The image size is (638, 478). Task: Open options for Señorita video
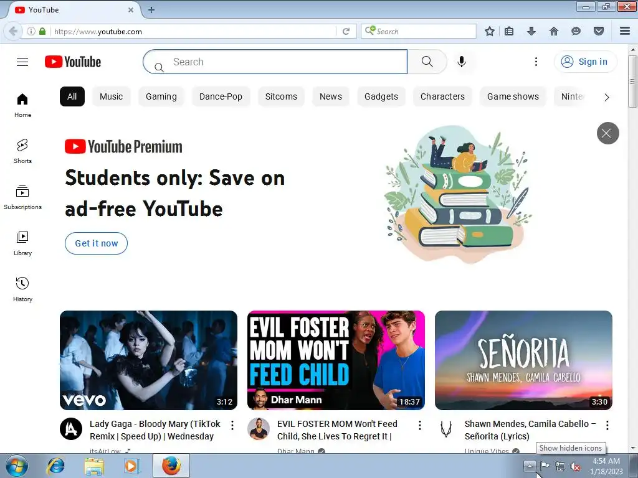tap(607, 425)
